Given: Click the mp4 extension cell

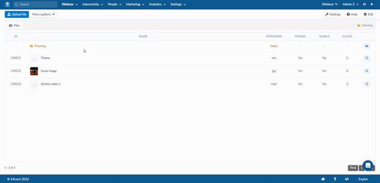Looking at the screenshot, I should coord(274,84).
